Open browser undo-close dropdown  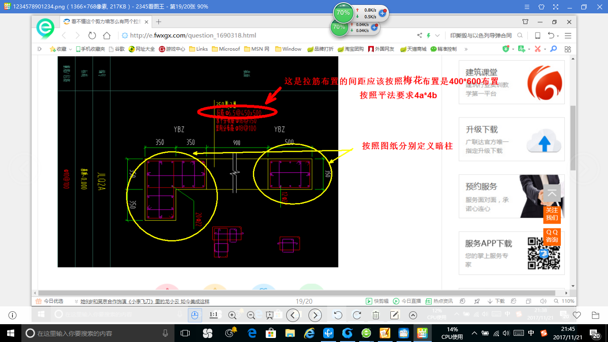(x=553, y=35)
